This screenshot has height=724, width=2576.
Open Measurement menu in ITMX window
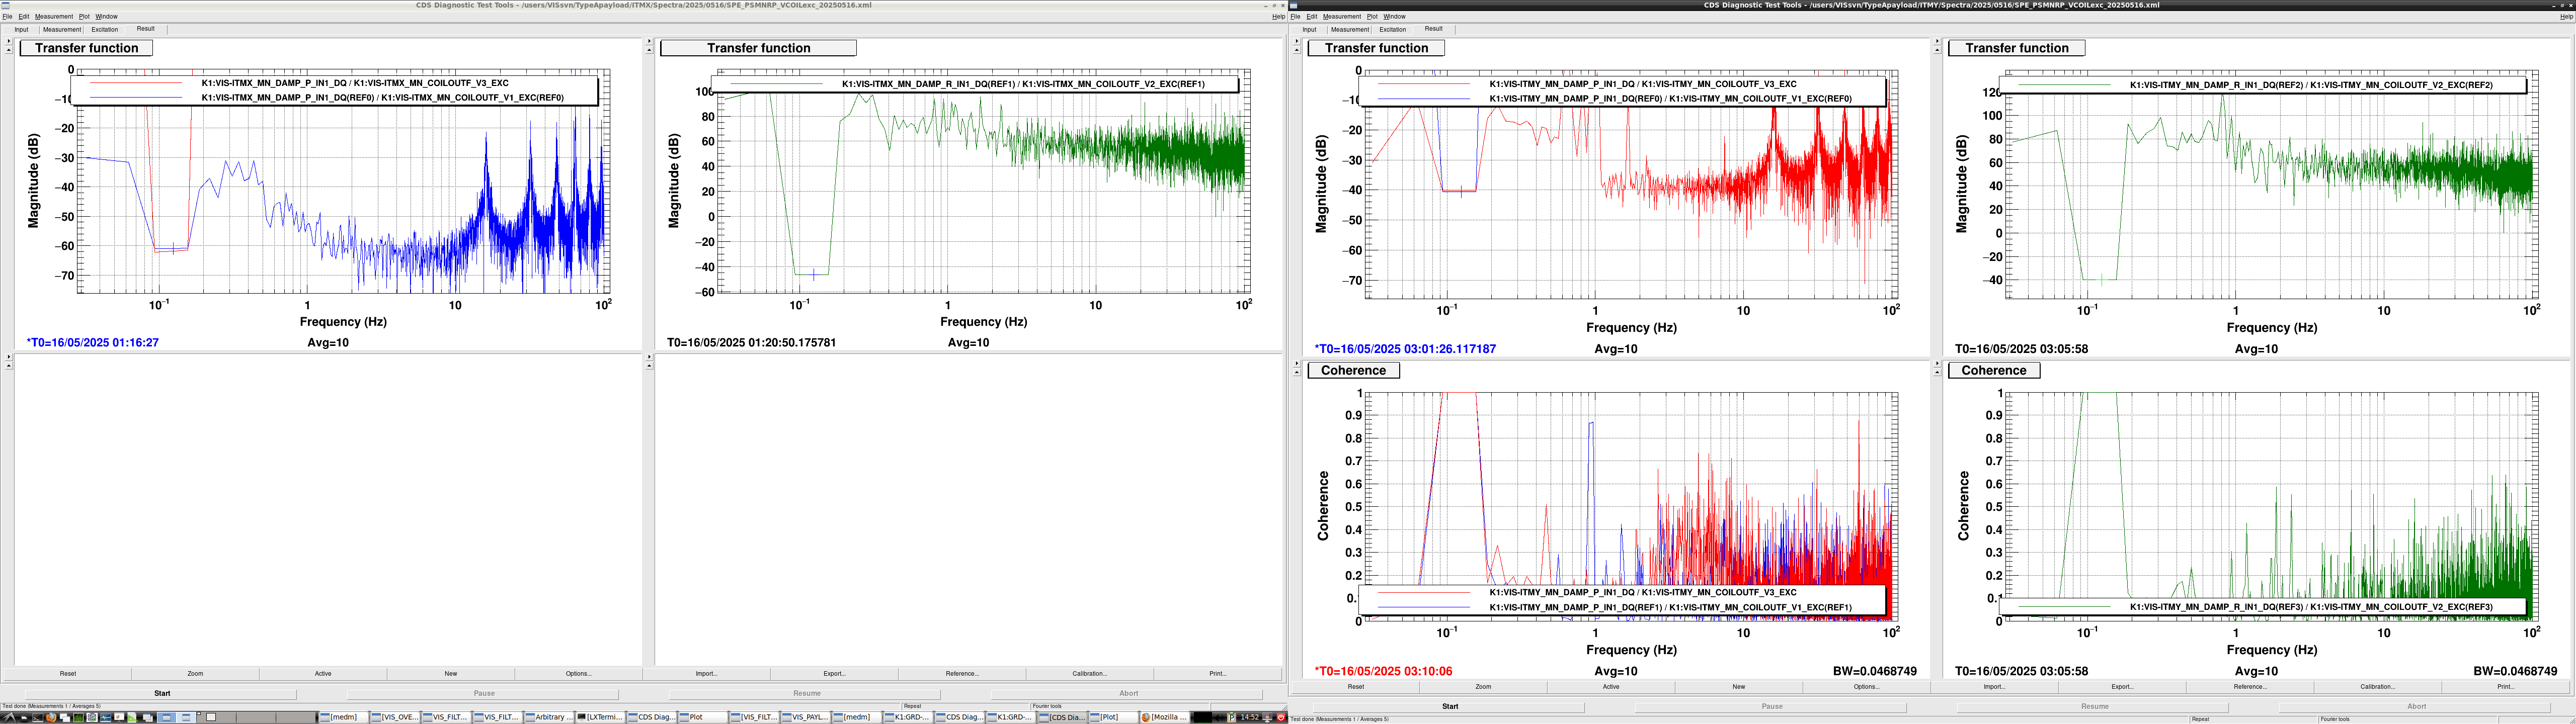(54, 16)
